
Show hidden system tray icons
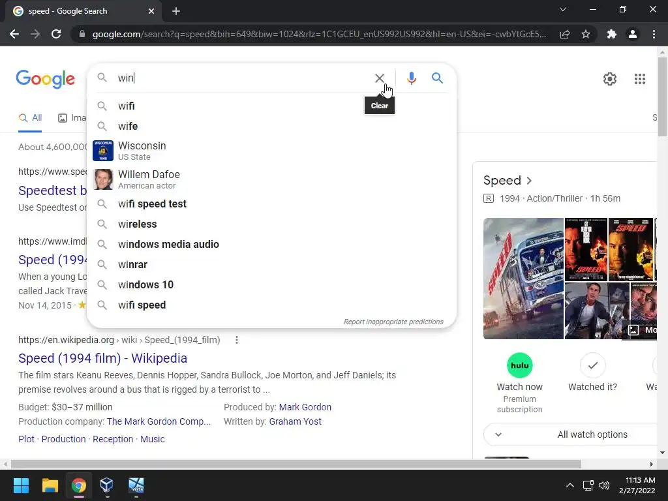point(569,485)
